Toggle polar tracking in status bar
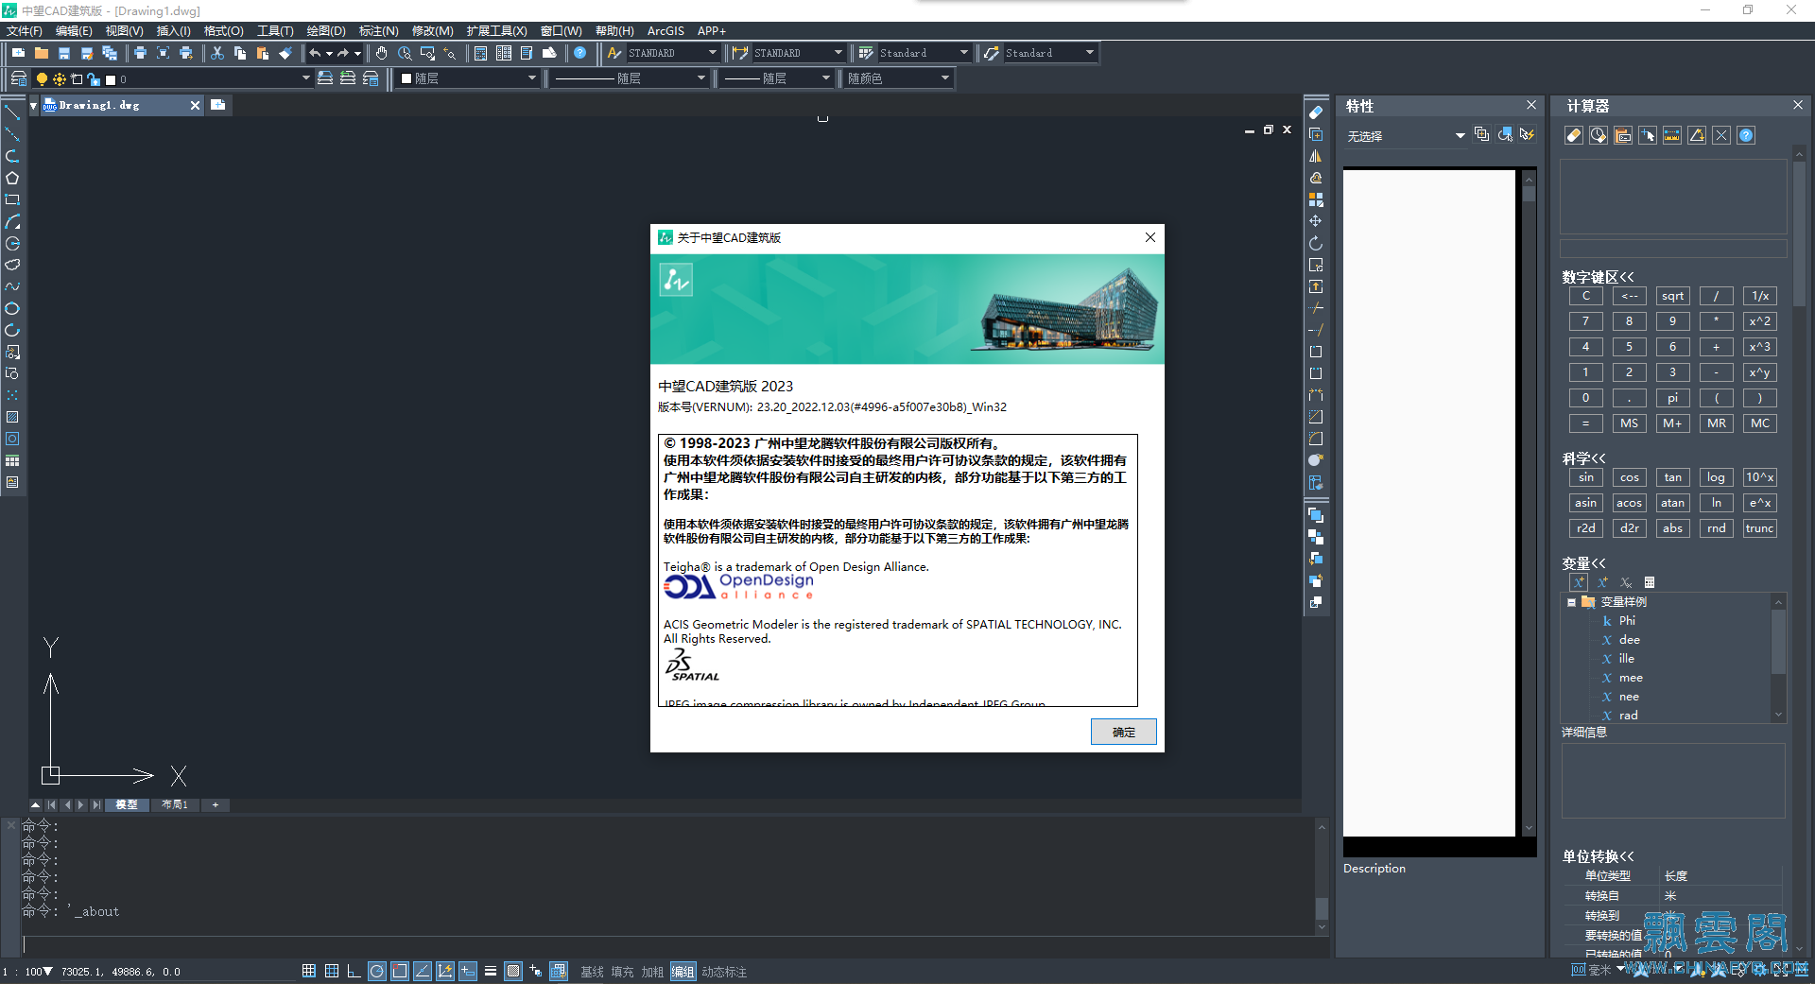This screenshot has width=1815, height=984. 377,971
